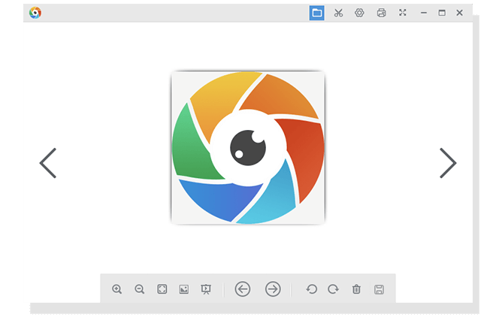The image size is (496, 323).
Task: Rotate the image counterclockwise
Action: (312, 289)
